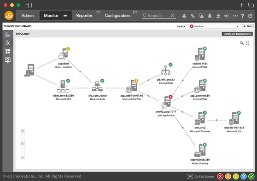Viewport: 257px width, 181px height.
Task: Click the red critical status icon
Action: 220,176
